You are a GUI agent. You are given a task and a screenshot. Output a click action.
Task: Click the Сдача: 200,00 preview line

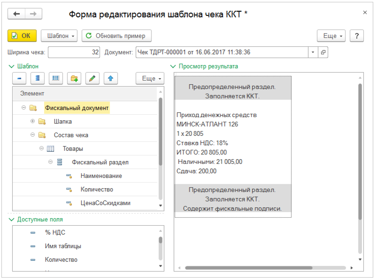point(196,171)
